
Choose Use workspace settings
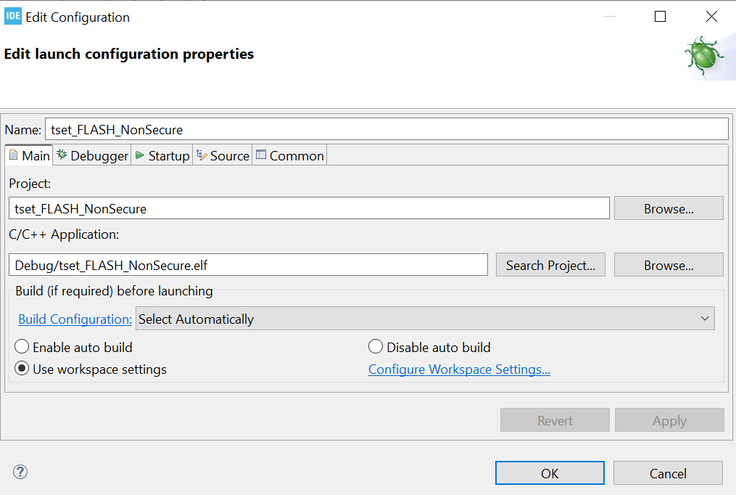click(x=22, y=369)
